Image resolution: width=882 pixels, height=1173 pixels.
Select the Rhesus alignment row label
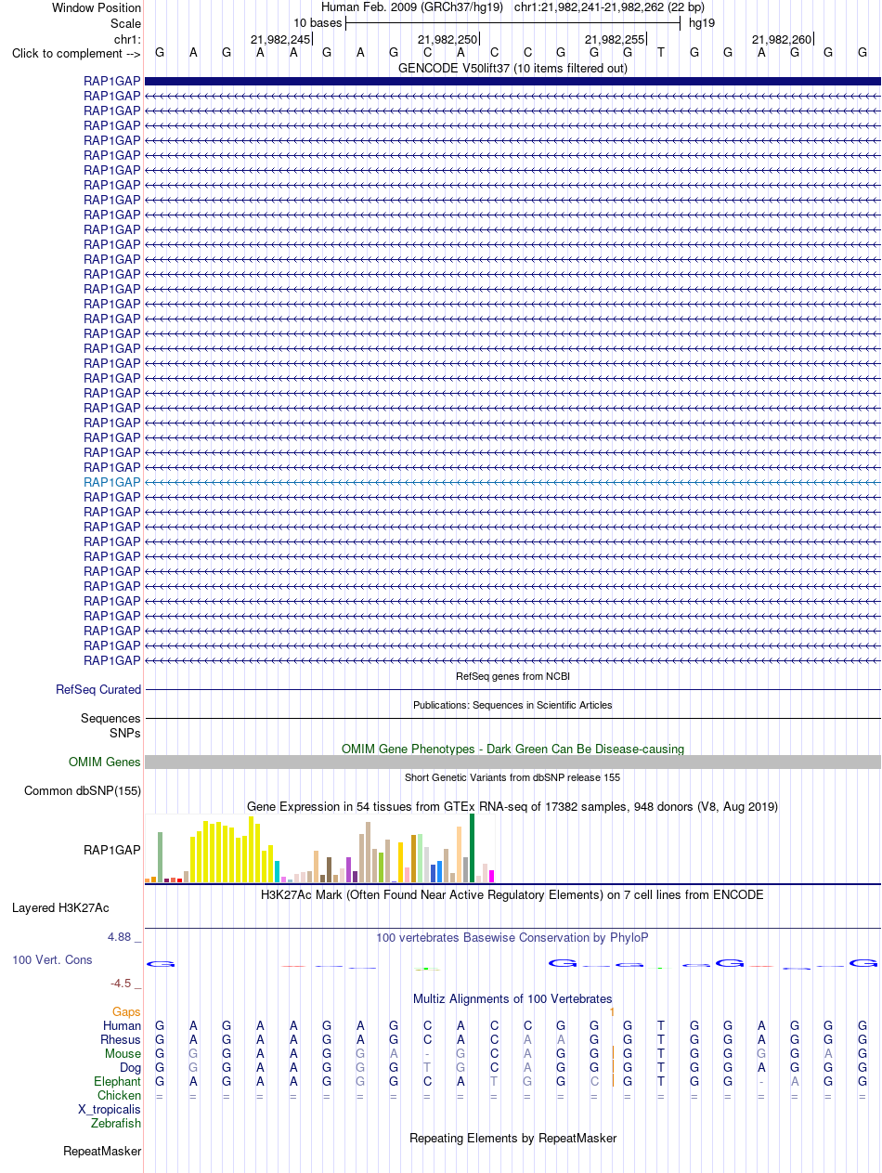click(121, 1039)
